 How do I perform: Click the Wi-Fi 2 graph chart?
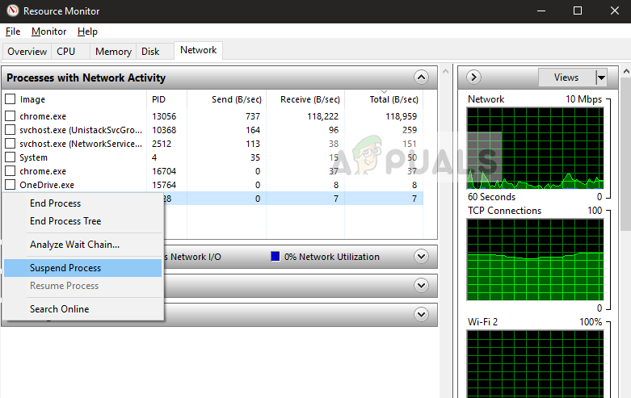535,364
